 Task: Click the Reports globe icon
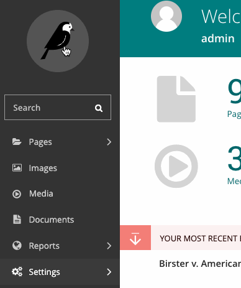pos(17,246)
